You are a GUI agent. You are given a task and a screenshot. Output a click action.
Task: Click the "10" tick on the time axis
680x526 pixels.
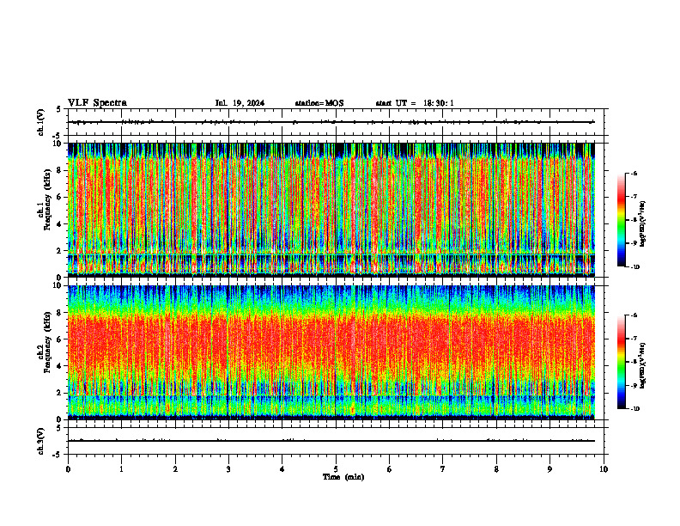pos(604,469)
